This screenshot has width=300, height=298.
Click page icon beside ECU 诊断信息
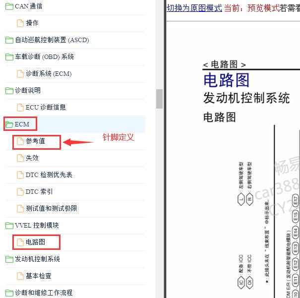coord(20,108)
